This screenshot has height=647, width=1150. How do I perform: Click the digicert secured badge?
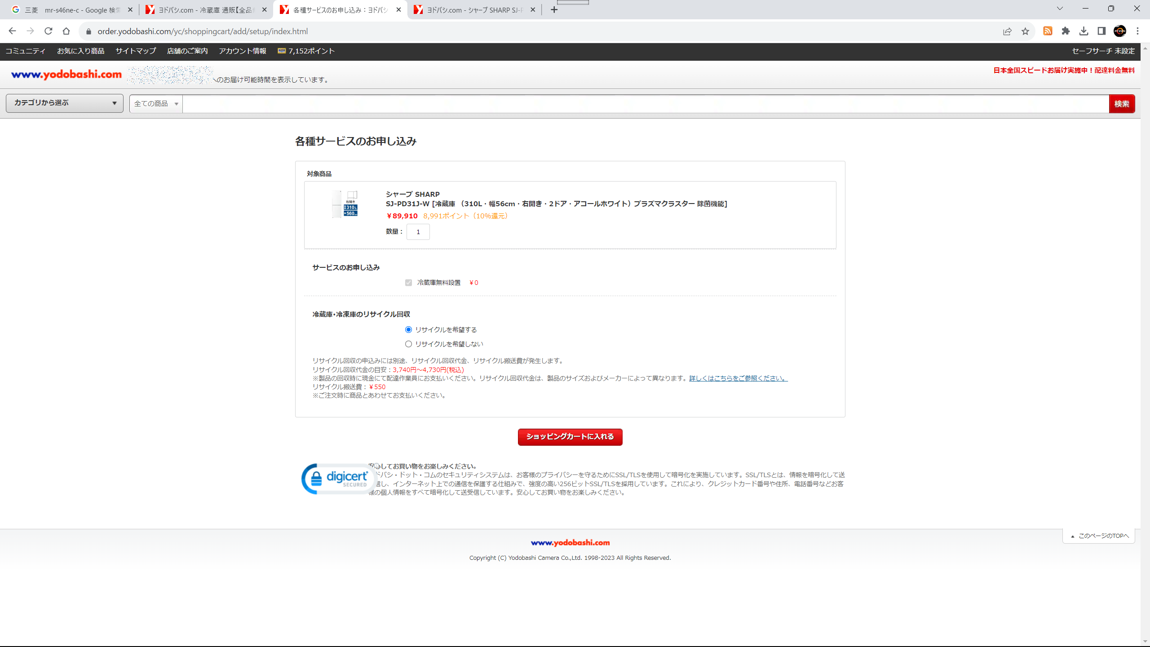tap(338, 479)
